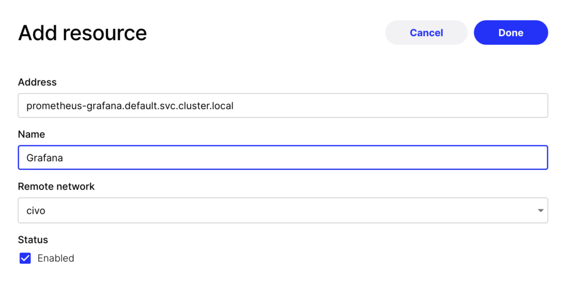Focus the Name field containing Grafana
Viewport: 566px width, 295px height.
(x=283, y=158)
